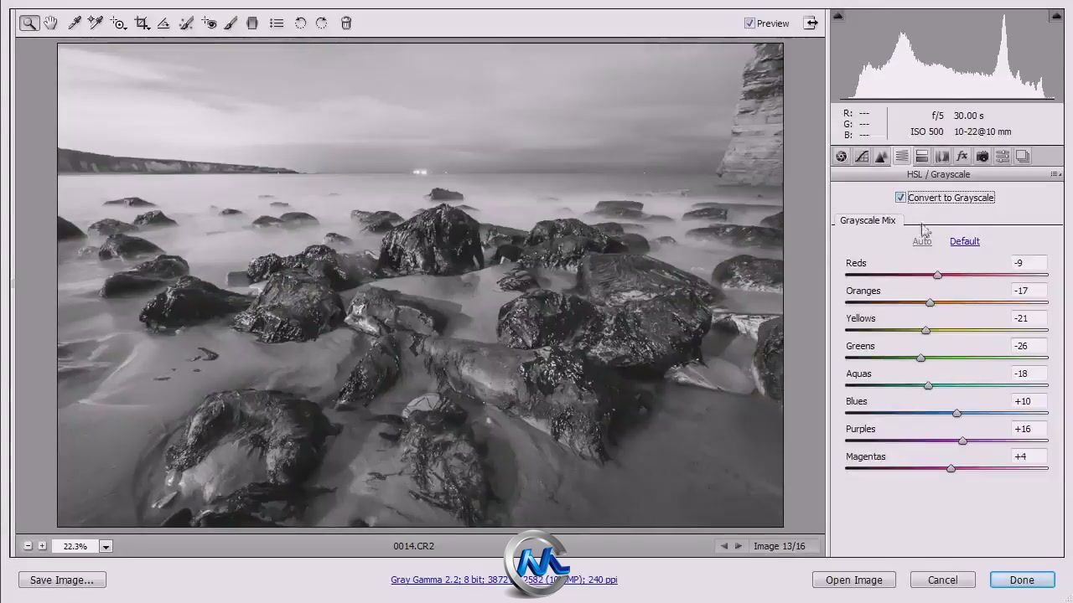
Task: Toggle the highlight clipping warning in histogram
Action: click(1056, 16)
